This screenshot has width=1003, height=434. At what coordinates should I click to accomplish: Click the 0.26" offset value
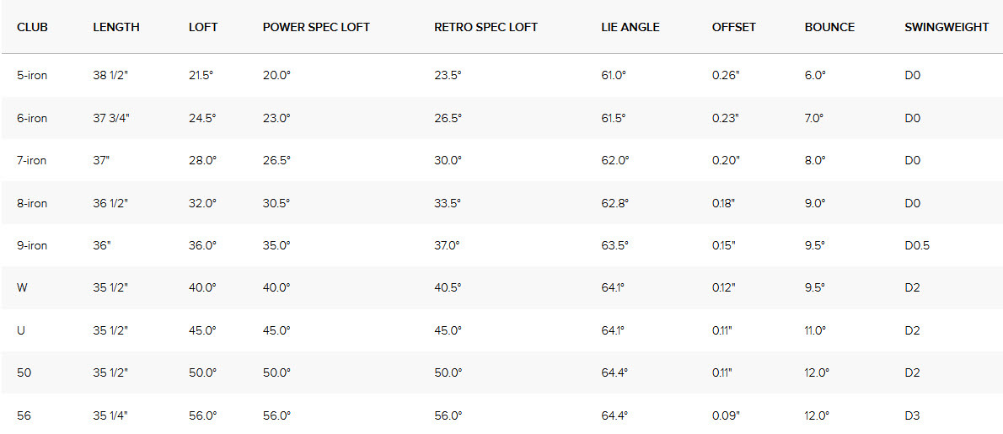[x=726, y=76]
